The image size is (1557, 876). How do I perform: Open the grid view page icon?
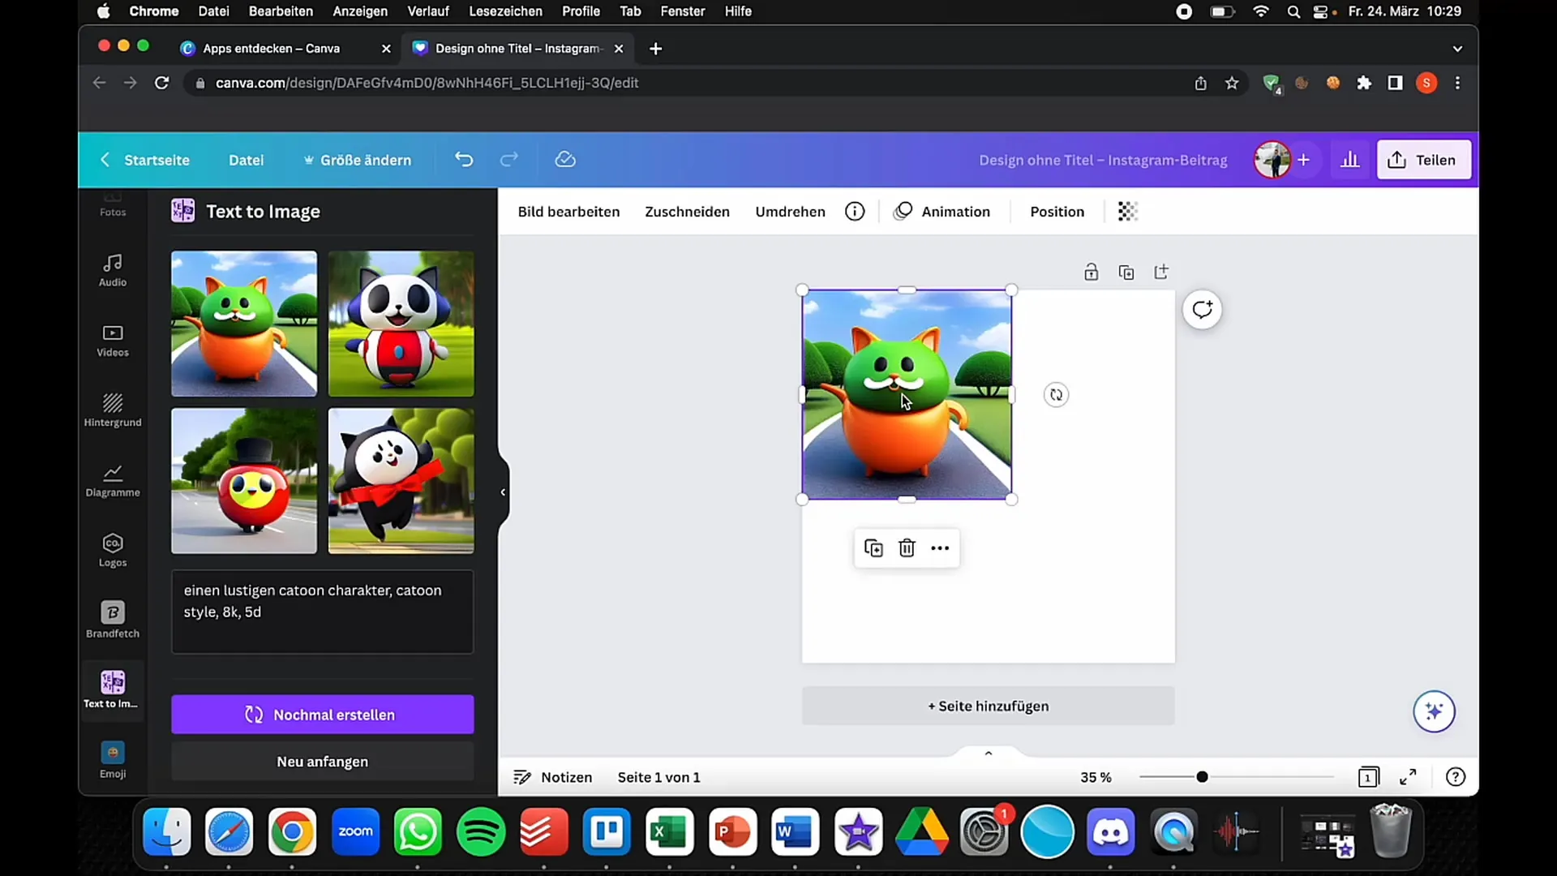[x=1368, y=777]
